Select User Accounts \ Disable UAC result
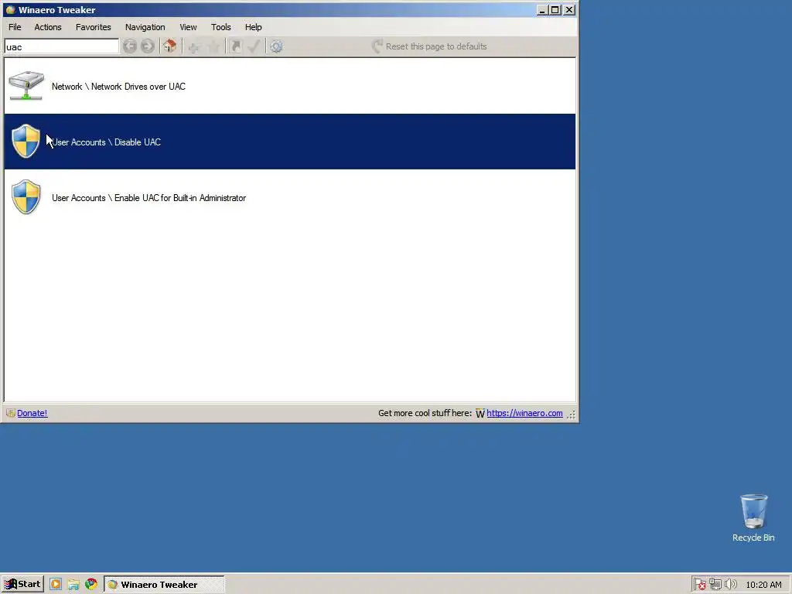792x594 pixels. pyautogui.click(x=290, y=142)
